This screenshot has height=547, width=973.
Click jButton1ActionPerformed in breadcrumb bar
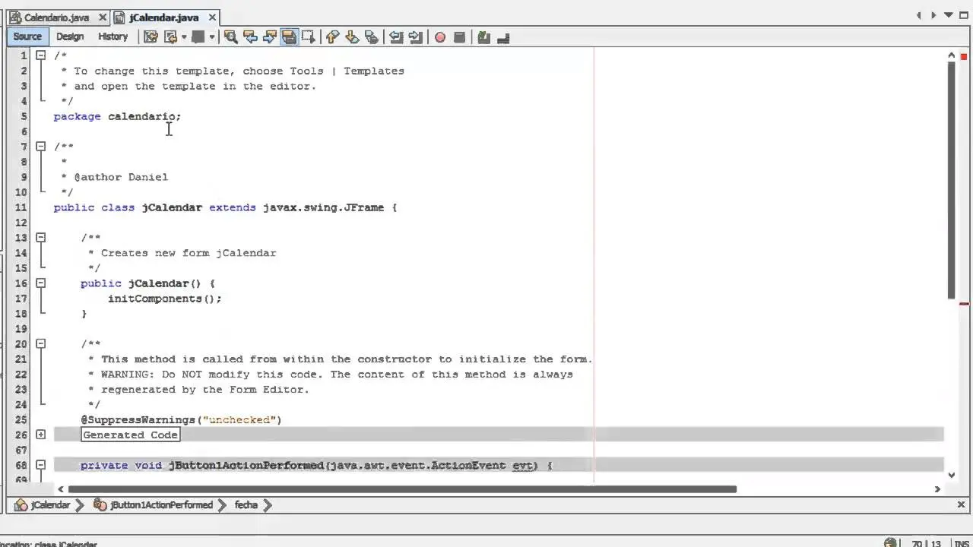tap(161, 504)
